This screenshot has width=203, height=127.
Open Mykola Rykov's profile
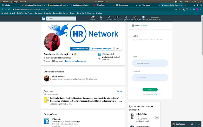(141, 114)
